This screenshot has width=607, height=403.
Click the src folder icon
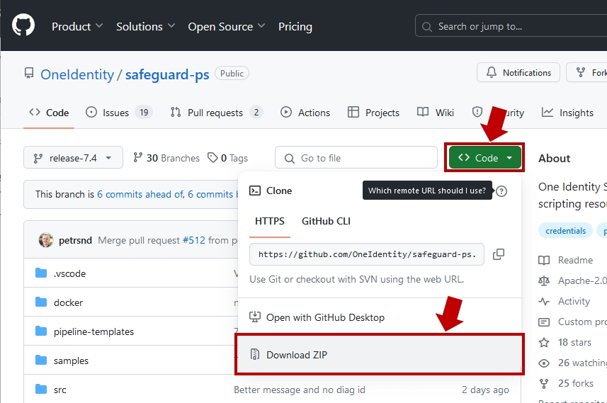pyautogui.click(x=41, y=389)
